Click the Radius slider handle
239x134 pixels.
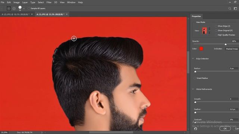point(195,71)
